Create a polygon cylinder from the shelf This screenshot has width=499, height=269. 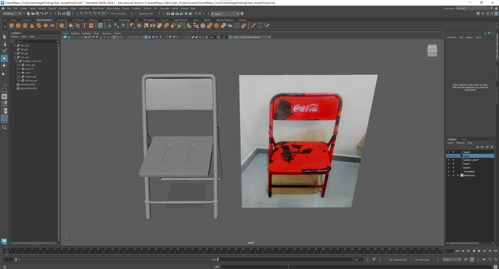point(25,26)
